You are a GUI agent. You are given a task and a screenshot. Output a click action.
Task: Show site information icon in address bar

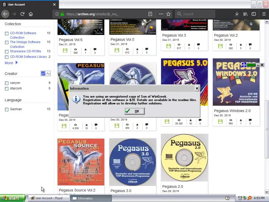point(57,14)
